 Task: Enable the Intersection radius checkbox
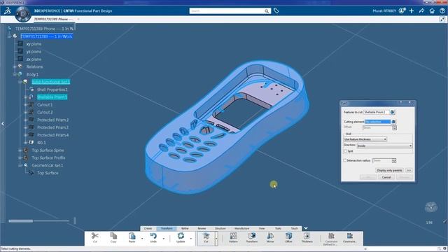[345, 160]
